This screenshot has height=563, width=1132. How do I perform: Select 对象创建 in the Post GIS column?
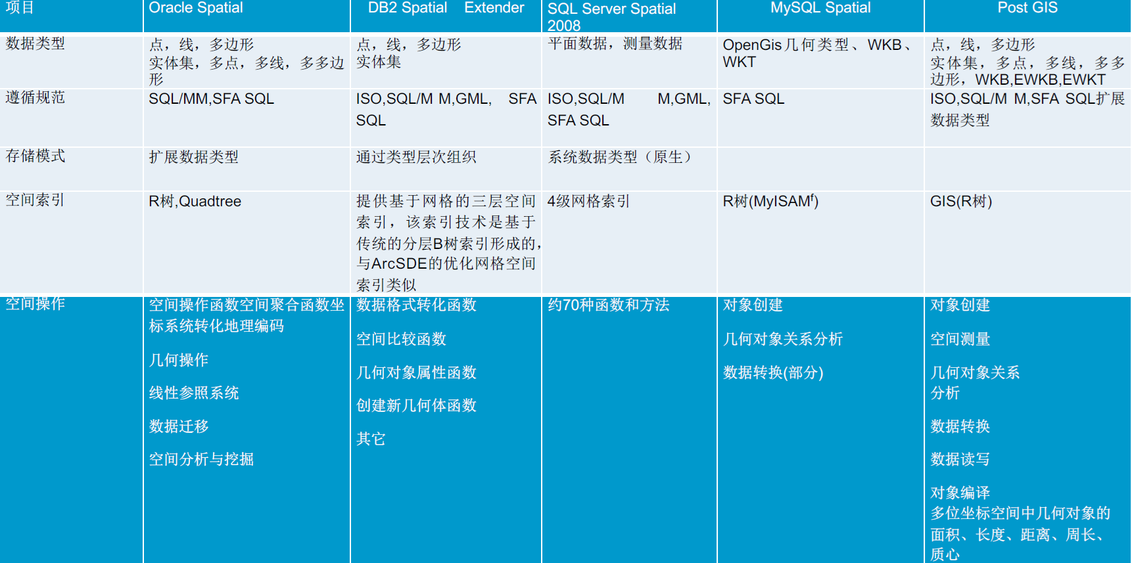pos(960,305)
